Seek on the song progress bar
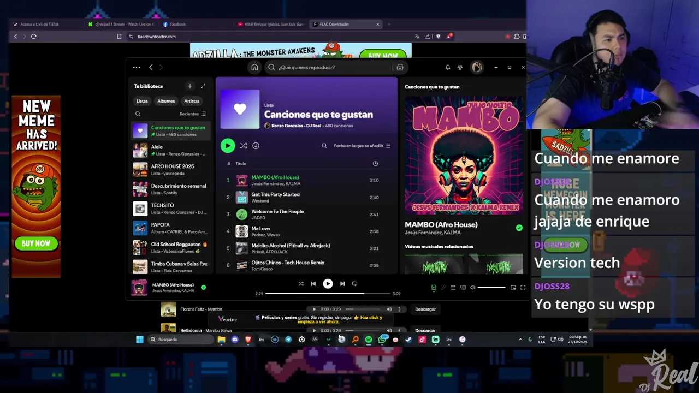 pos(328,294)
